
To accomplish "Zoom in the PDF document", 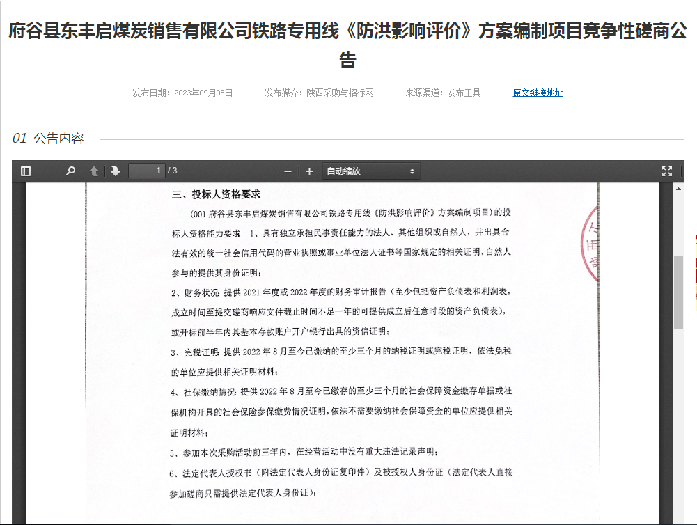I will point(309,171).
